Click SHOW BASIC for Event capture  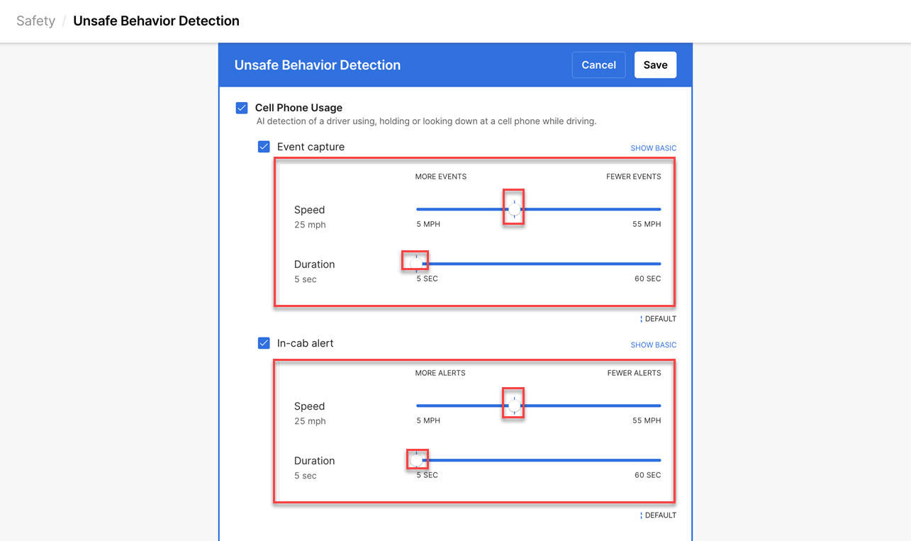tap(653, 148)
